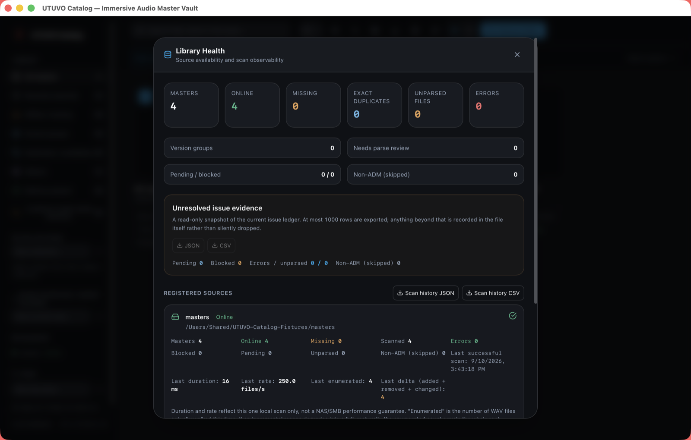The width and height of the screenshot is (691, 440).
Task: Click the Scanned 4 stat in masters source
Action: tap(396, 341)
